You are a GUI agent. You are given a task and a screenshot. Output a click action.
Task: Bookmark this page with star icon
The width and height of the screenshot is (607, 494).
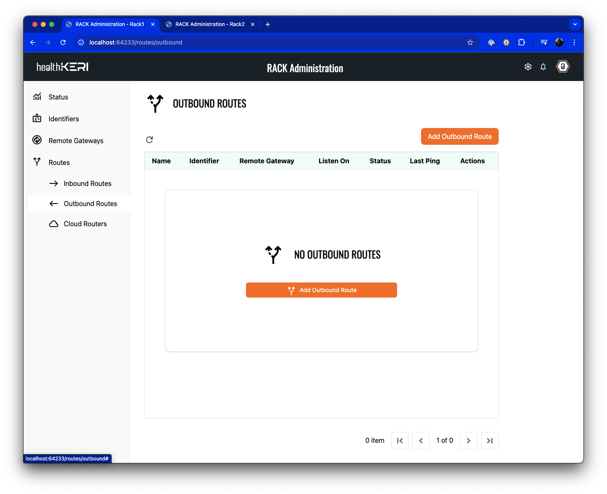click(470, 42)
